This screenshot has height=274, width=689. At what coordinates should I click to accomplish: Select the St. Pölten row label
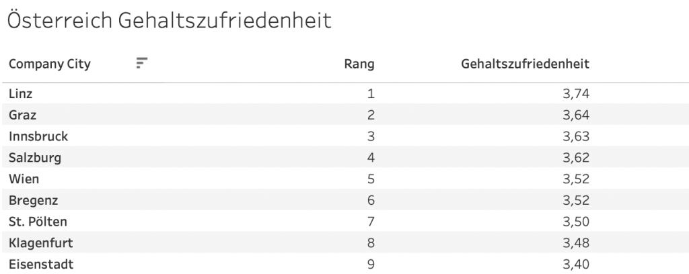pyautogui.click(x=38, y=222)
